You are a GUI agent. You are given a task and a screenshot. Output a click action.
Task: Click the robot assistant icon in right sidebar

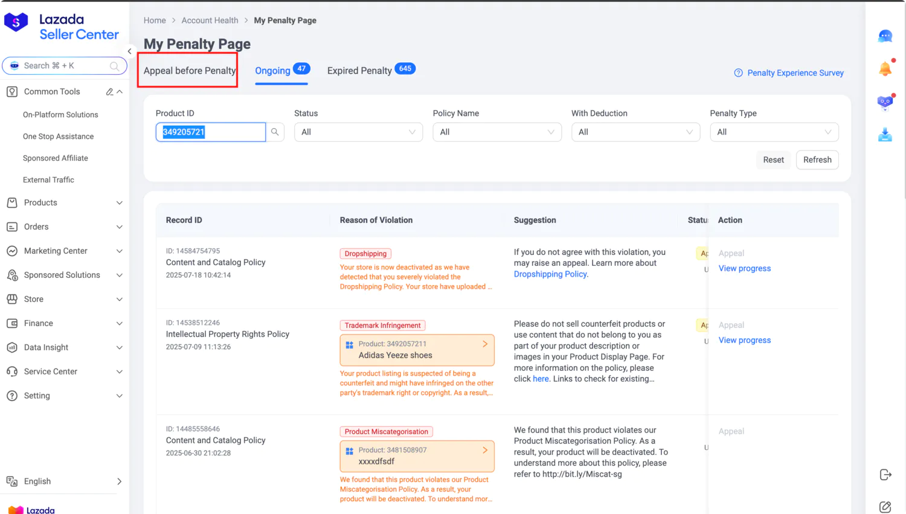885,102
